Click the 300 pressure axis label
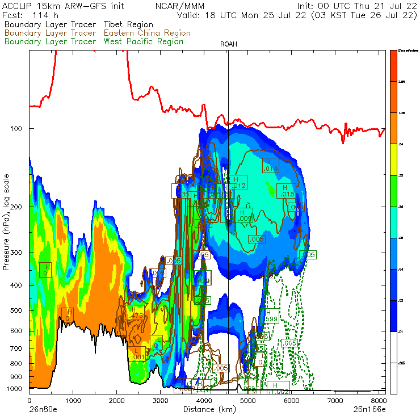This screenshot has height=420, width=420. pyautogui.click(x=16, y=253)
